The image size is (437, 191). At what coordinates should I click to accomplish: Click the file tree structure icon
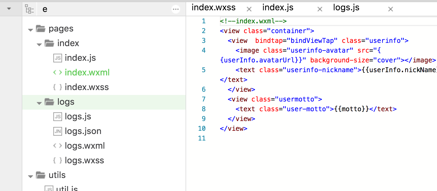coord(29,9)
